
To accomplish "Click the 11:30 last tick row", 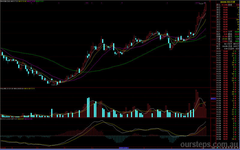I will point(228,139).
